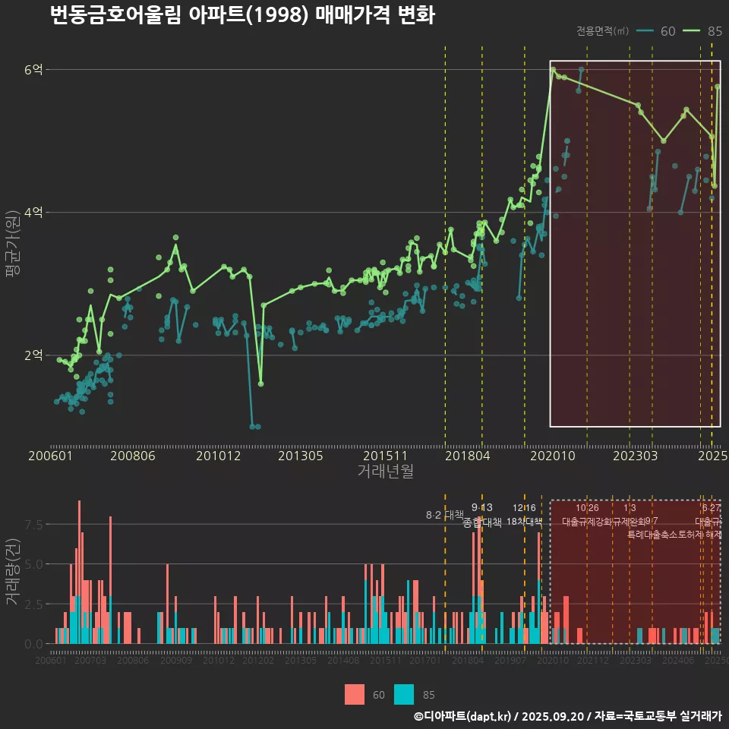Click the 2억 label on price axis

(33, 355)
